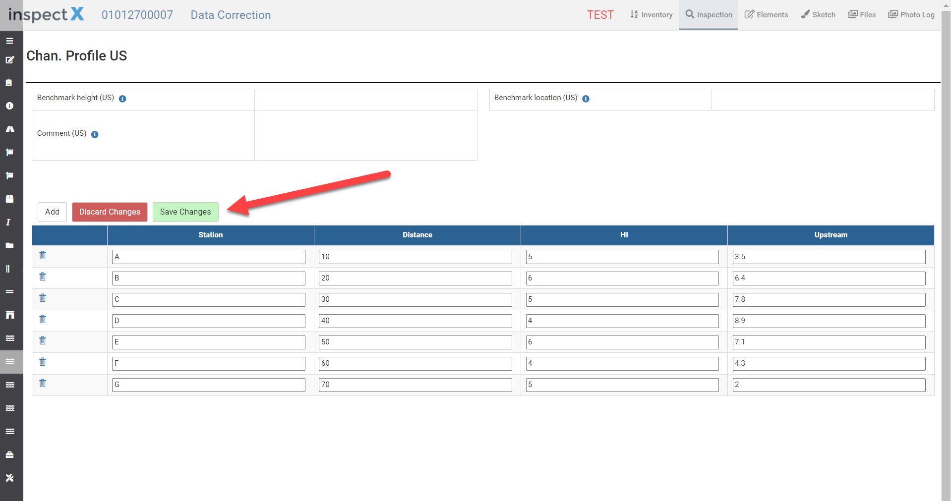
Task: Click the Add button
Action: tap(52, 212)
